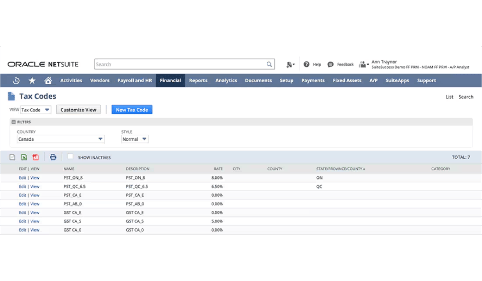
Task: Open recent records clock icon
Action: point(16,80)
